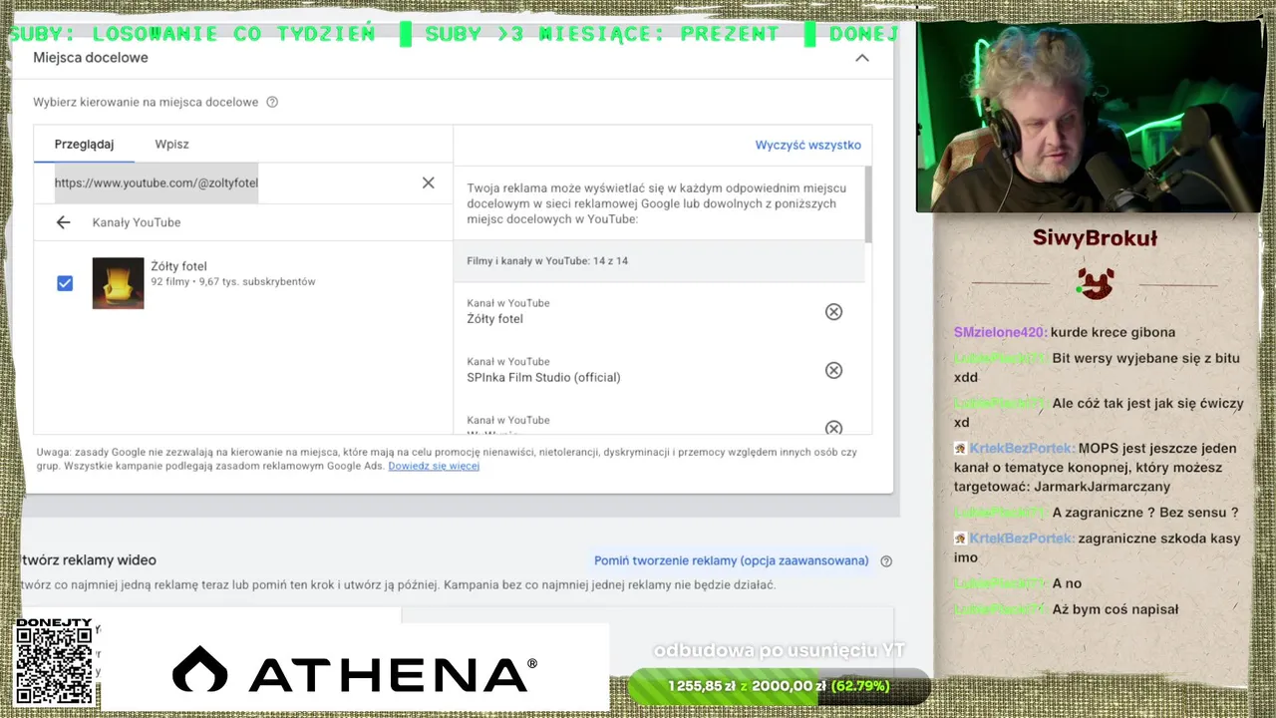Viewport: 1276px width, 718px height.
Task: Click the 'Utwórz reklamy wideo' heading
Action: pos(89,560)
